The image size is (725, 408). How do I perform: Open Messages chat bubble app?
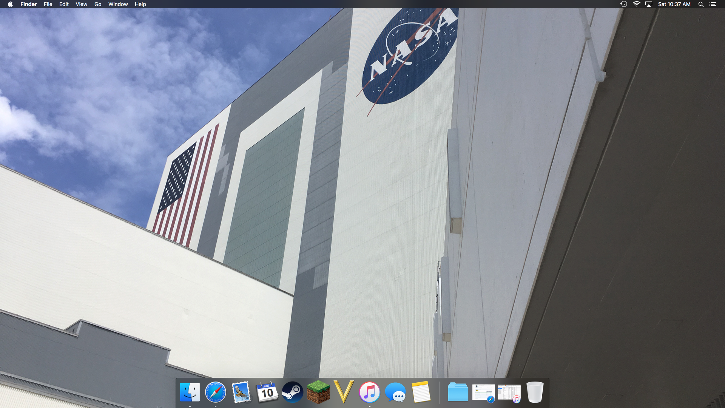395,392
